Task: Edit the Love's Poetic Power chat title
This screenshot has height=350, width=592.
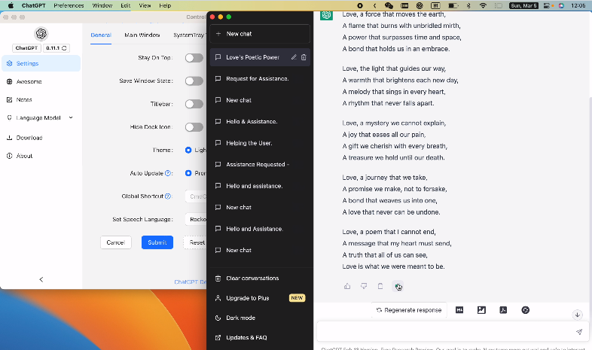Action: coord(294,57)
